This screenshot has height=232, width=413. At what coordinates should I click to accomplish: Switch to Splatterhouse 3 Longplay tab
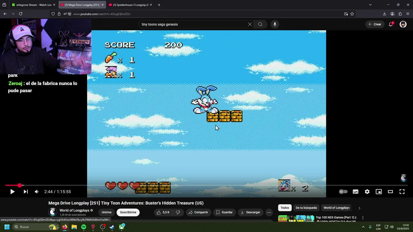coord(131,5)
